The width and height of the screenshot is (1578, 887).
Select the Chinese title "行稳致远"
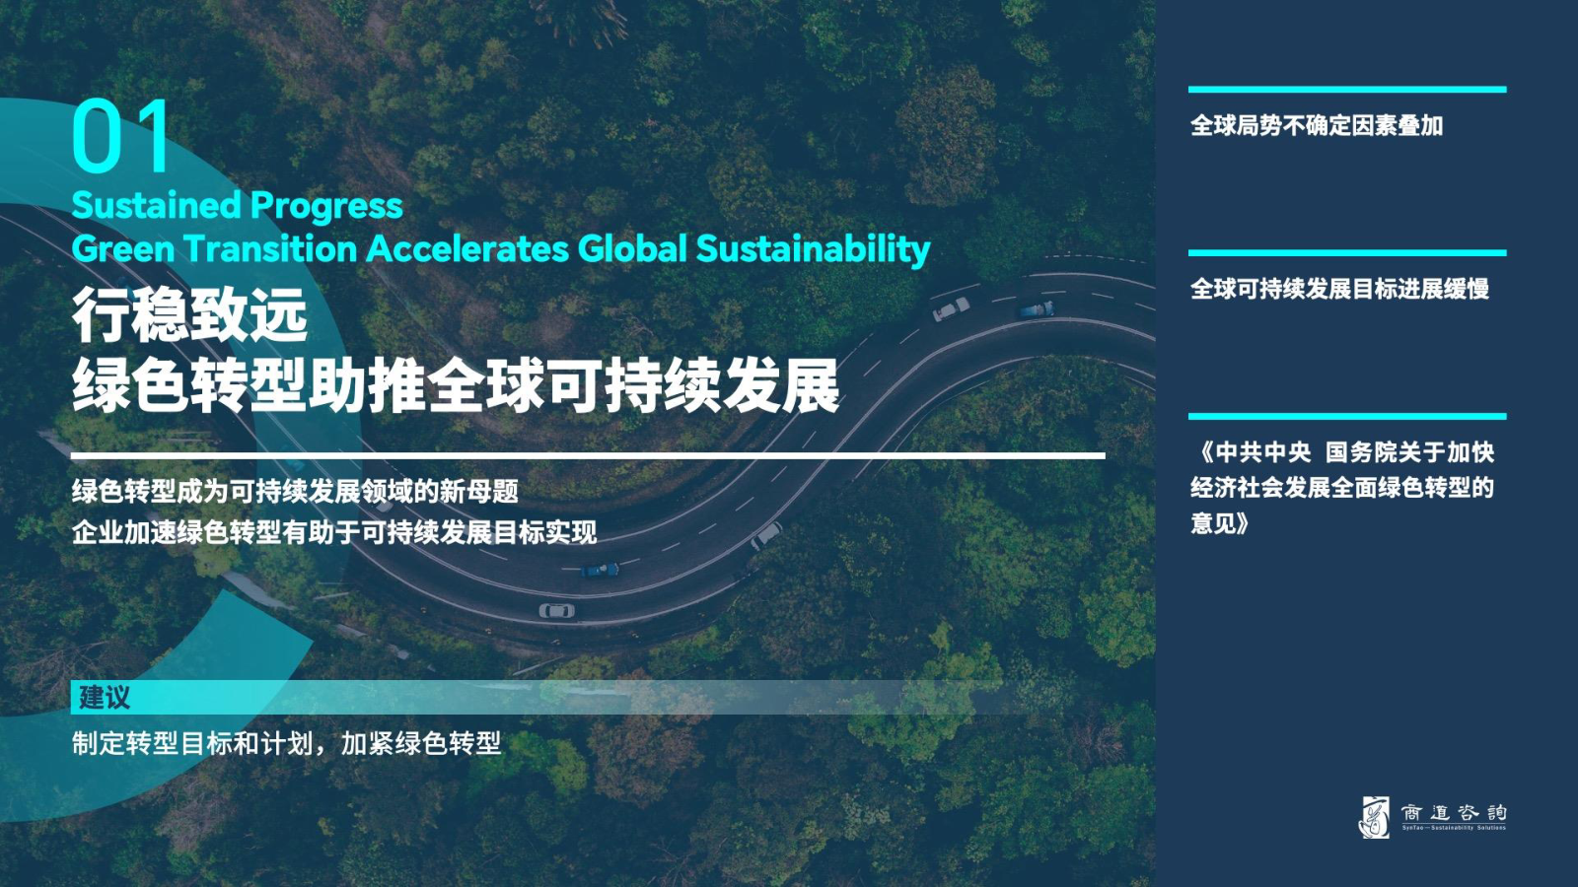189,315
